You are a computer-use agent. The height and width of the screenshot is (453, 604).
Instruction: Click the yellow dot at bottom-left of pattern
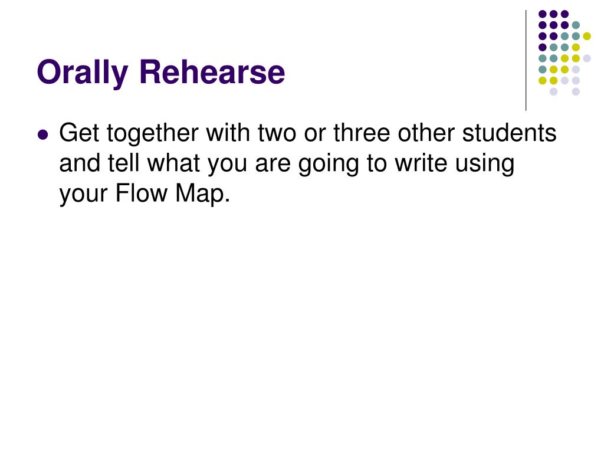coord(543,80)
